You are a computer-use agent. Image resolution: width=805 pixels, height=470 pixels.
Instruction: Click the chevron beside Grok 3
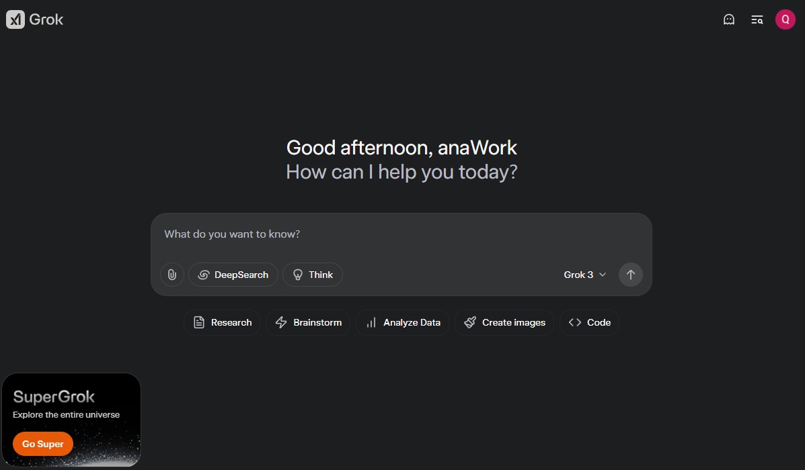coord(603,275)
